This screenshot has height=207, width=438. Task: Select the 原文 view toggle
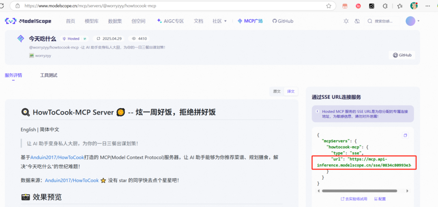click(x=277, y=91)
